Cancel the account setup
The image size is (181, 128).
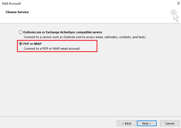[x=169, y=123]
